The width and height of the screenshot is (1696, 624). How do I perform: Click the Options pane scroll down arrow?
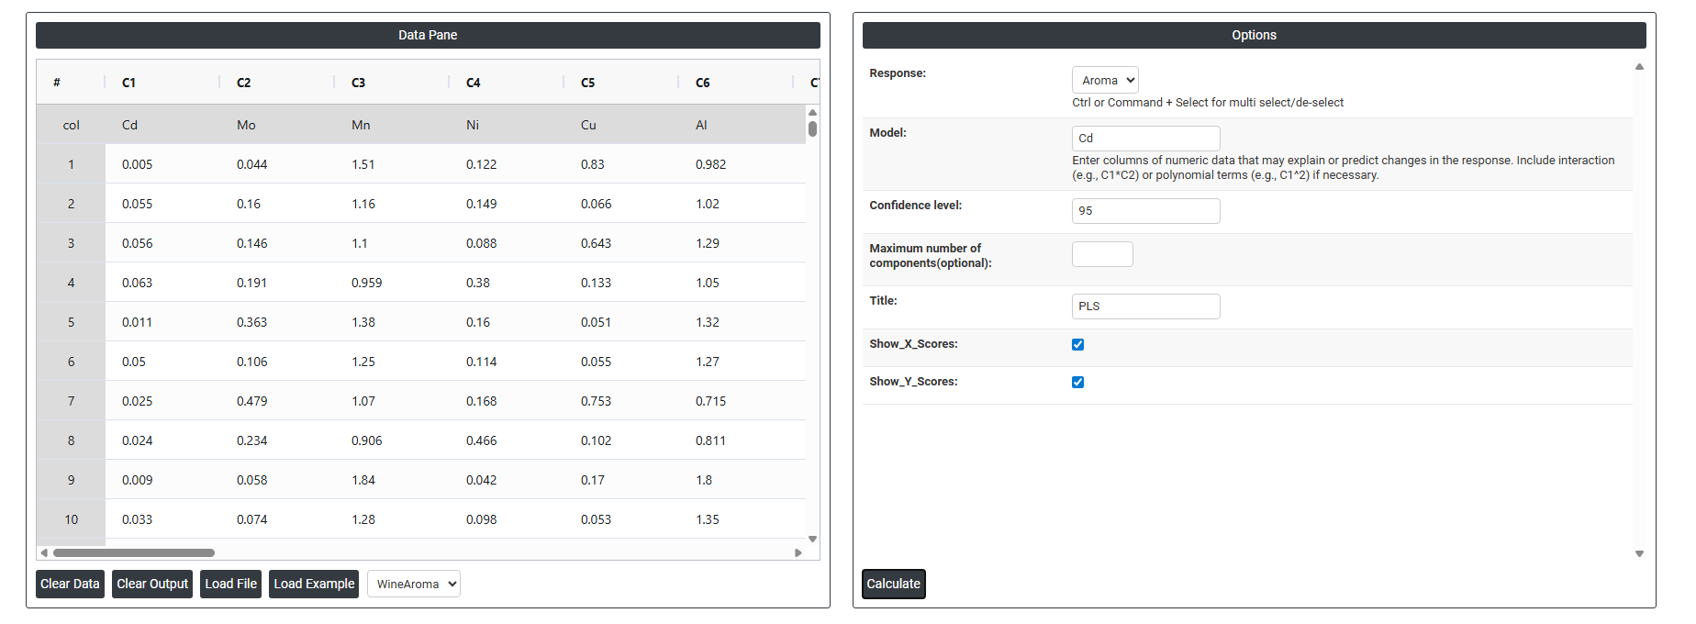1639,553
